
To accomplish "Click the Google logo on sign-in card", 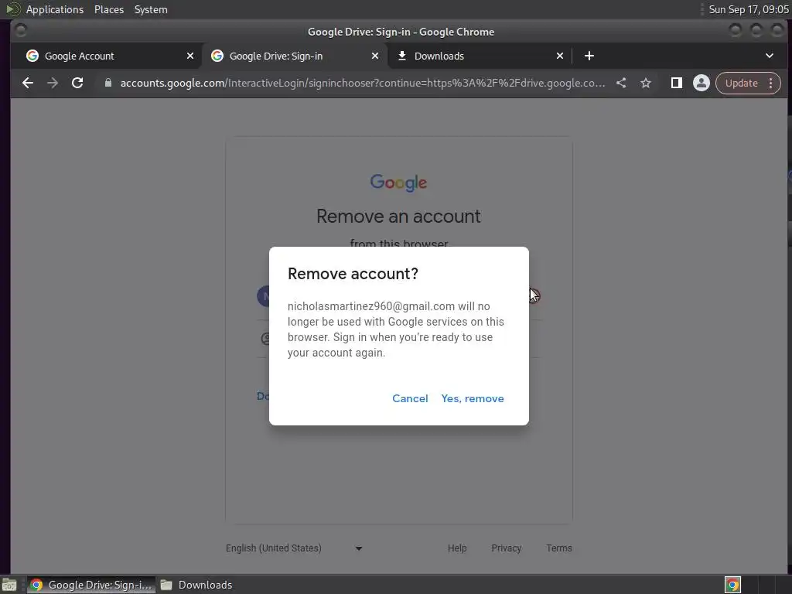I will coord(398,183).
